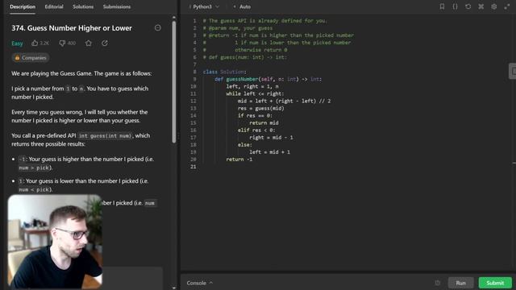Click comment '# The guess API is already defined for you.'
This screenshot has width=516, height=290.
pos(265,21)
